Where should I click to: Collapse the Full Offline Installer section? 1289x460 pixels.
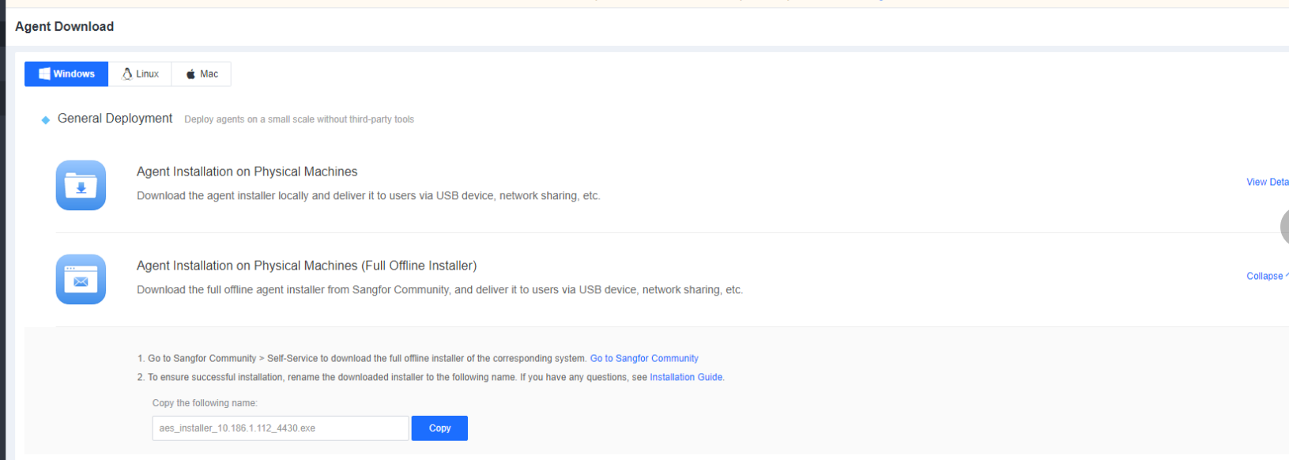point(1266,276)
